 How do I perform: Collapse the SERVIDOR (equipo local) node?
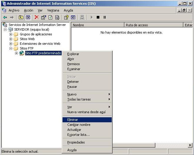point(5,29)
